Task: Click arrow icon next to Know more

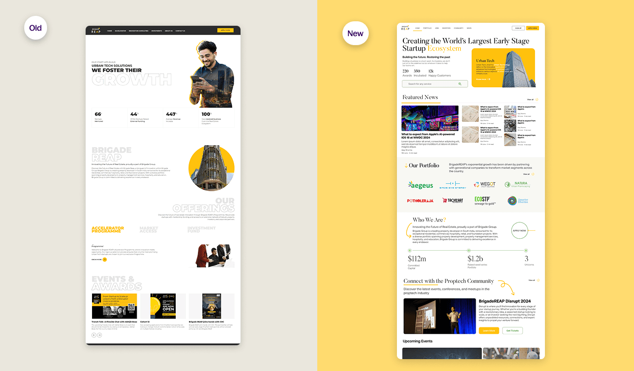Action: pyautogui.click(x=489, y=79)
